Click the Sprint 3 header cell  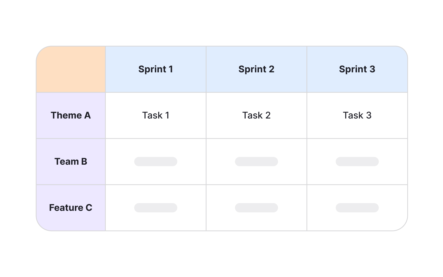pos(357,69)
